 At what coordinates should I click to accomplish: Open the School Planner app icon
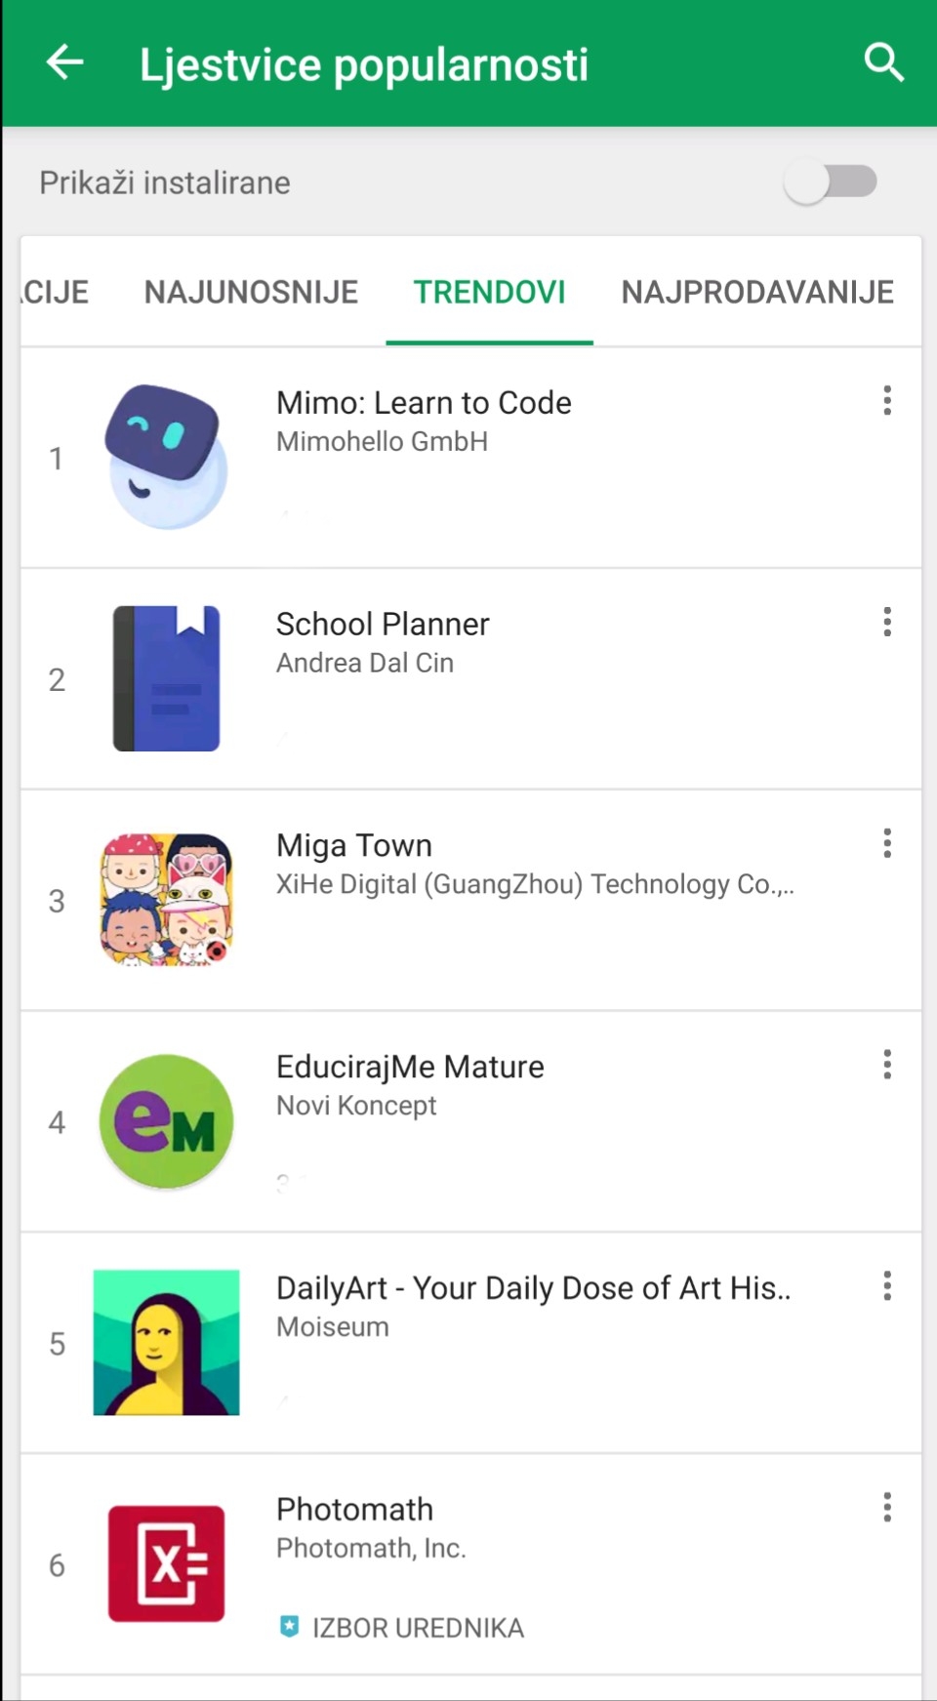[166, 678]
